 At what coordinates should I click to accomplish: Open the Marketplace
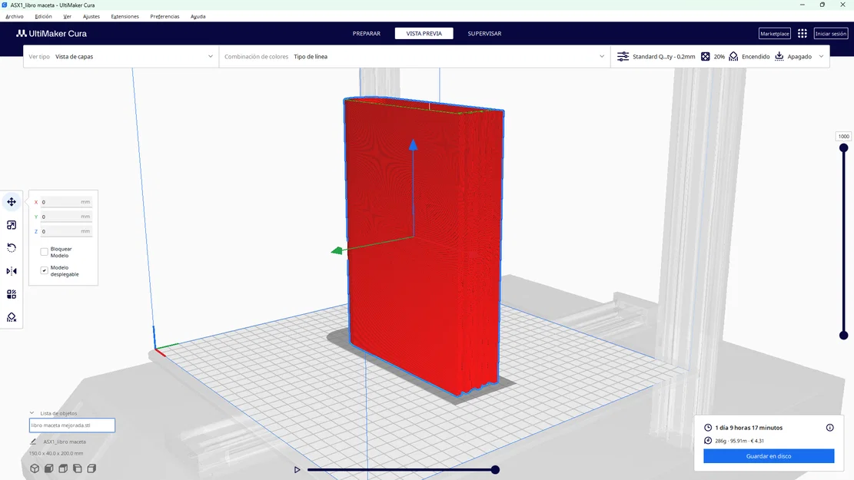[x=775, y=33]
